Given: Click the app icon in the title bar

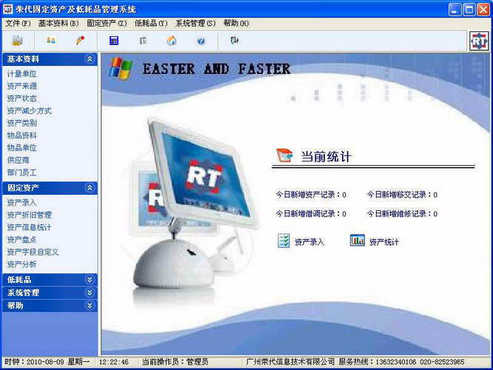Looking at the screenshot, I should pyautogui.click(x=8, y=9).
